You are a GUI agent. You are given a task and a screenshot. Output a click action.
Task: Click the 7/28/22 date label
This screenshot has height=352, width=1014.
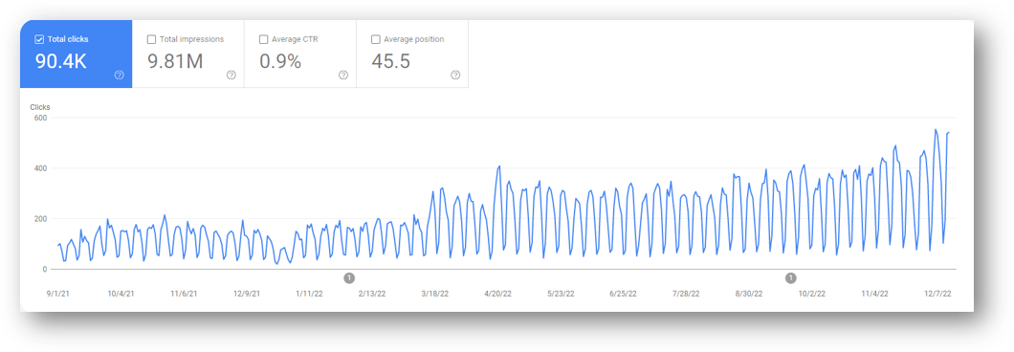686,294
